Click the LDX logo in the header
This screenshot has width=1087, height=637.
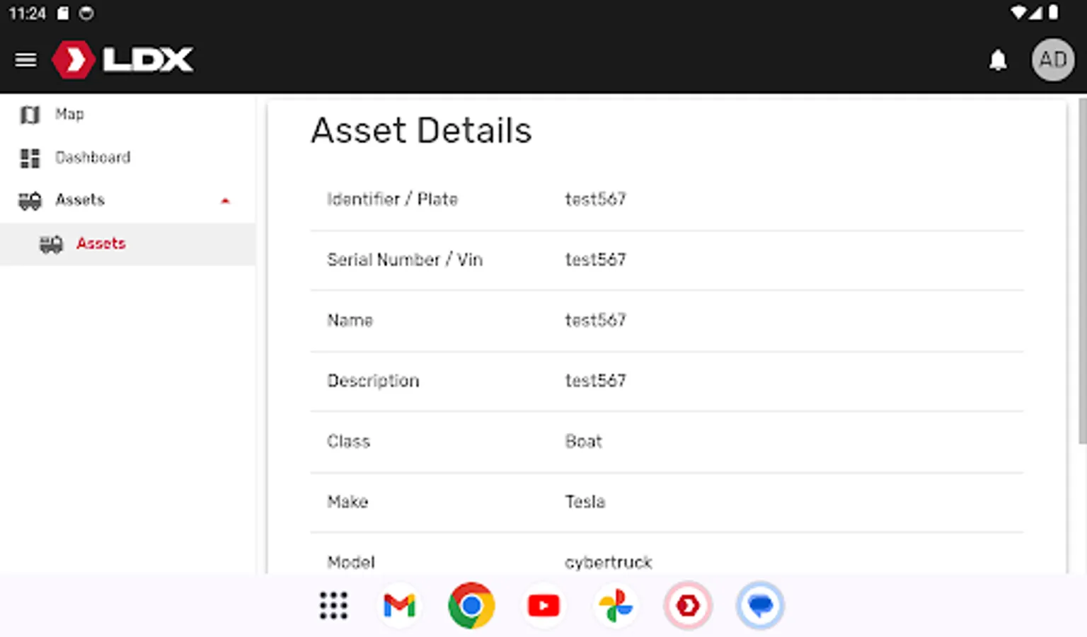tap(122, 59)
